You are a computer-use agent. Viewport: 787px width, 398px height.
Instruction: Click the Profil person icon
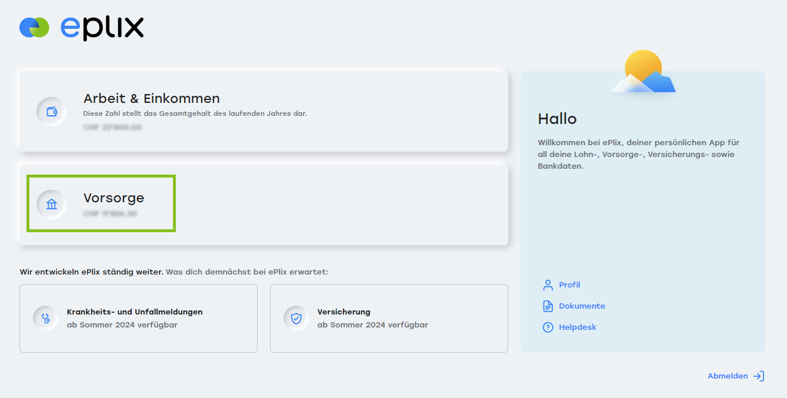tap(548, 285)
